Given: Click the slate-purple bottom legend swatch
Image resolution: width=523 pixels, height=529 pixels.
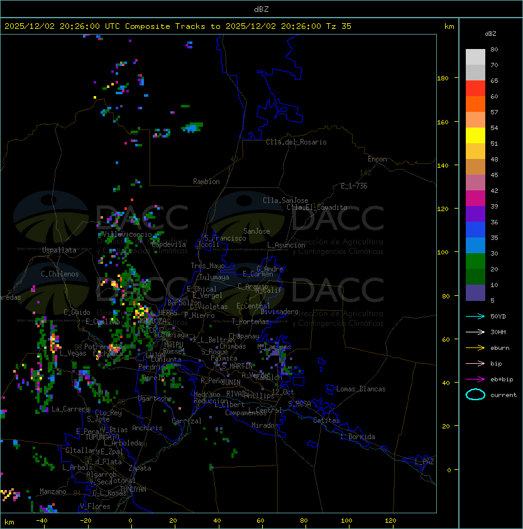Looking at the screenshot, I should tap(475, 293).
